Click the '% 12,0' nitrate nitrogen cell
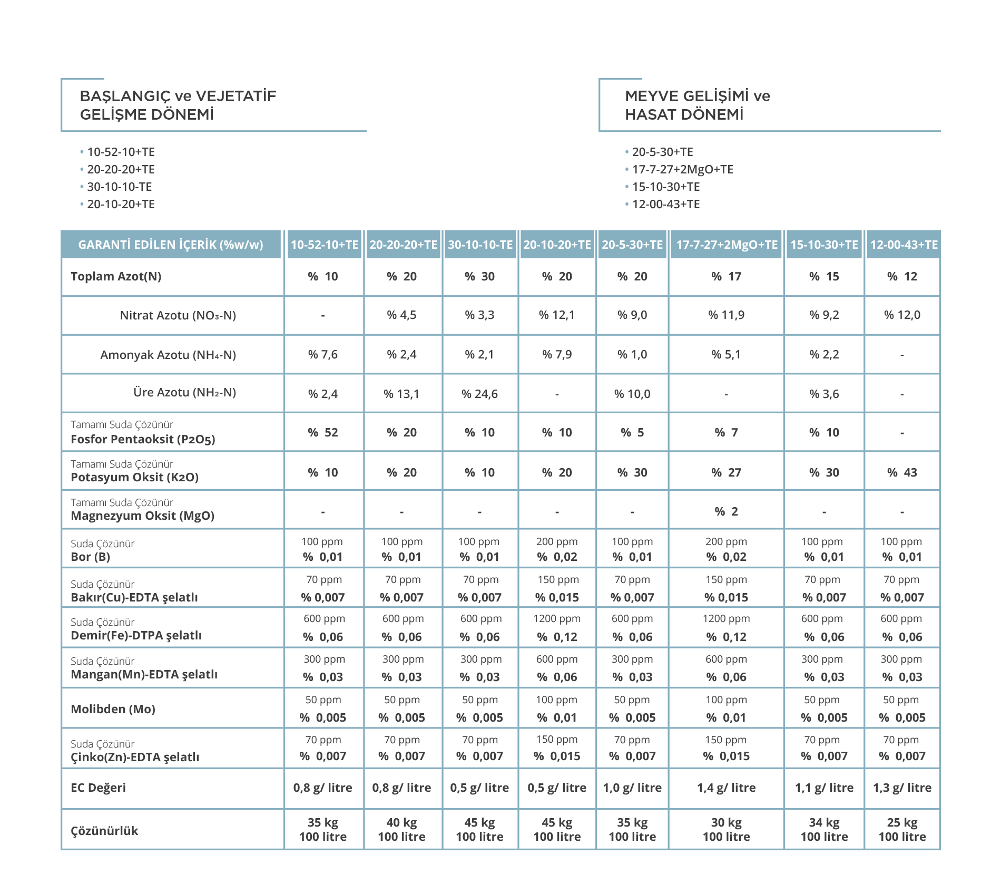1001x893 pixels. (x=902, y=315)
